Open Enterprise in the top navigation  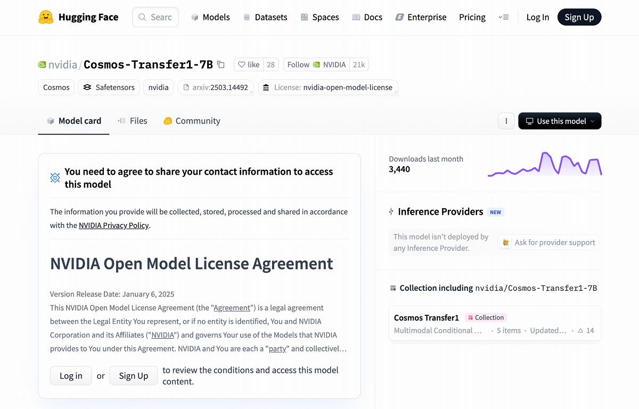(421, 17)
